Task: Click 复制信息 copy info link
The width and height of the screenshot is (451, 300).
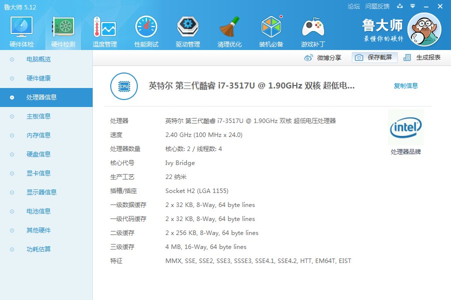Action: [x=406, y=85]
